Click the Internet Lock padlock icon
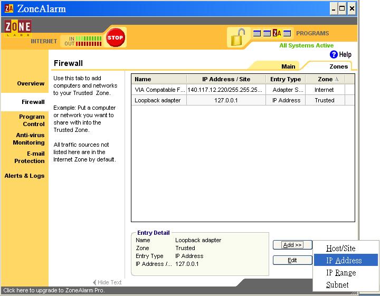 [x=237, y=37]
